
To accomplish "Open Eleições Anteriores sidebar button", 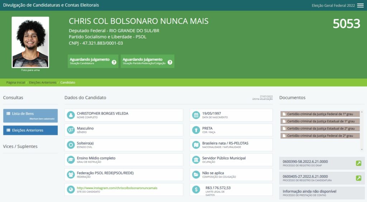I will tap(30, 130).
